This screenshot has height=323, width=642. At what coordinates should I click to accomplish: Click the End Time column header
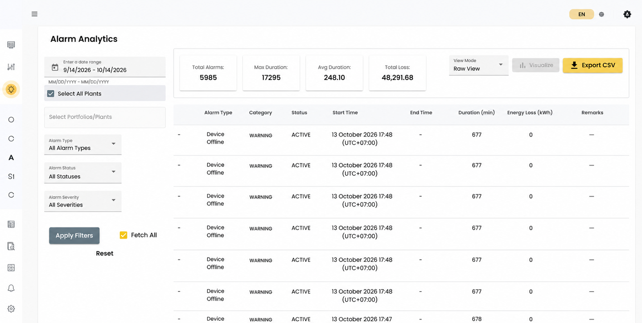point(421,113)
